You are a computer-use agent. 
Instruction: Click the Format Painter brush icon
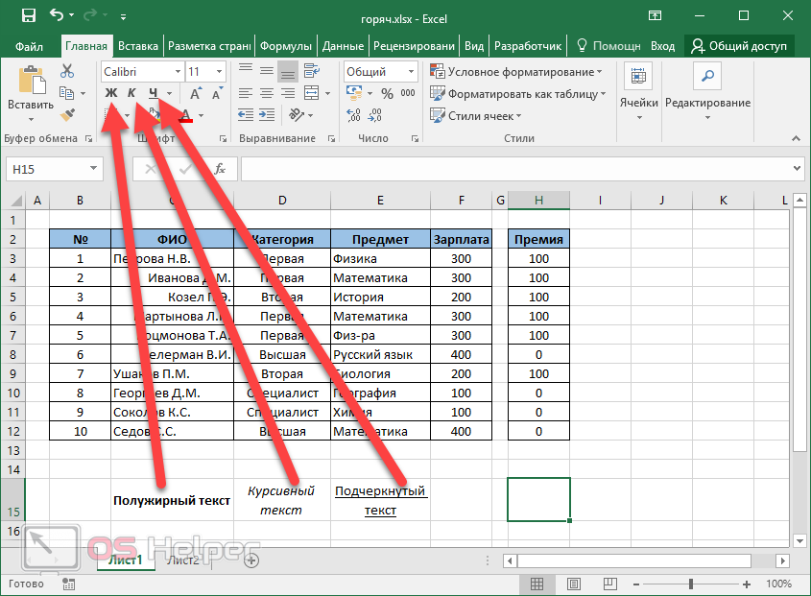[67, 114]
